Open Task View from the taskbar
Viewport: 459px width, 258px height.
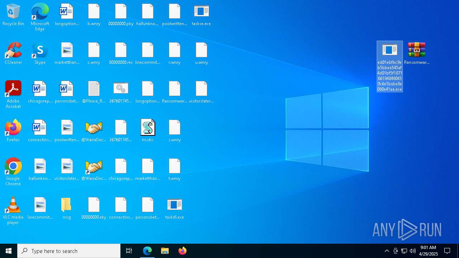(129, 251)
